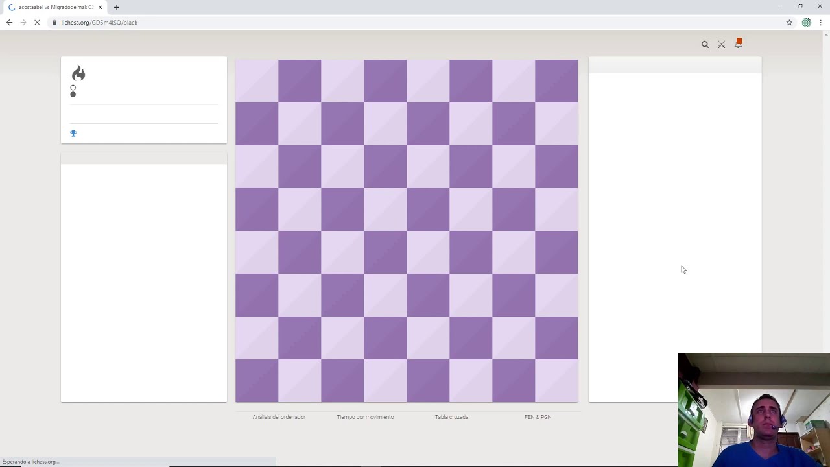This screenshot has width=830, height=467.
Task: Open the FEN & PGN tab
Action: [x=538, y=417]
